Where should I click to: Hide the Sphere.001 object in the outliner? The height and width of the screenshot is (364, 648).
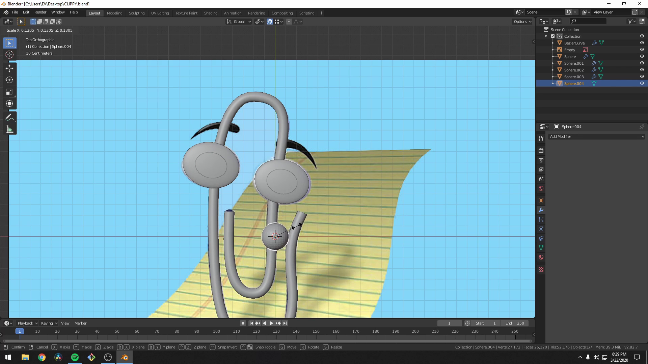(642, 63)
